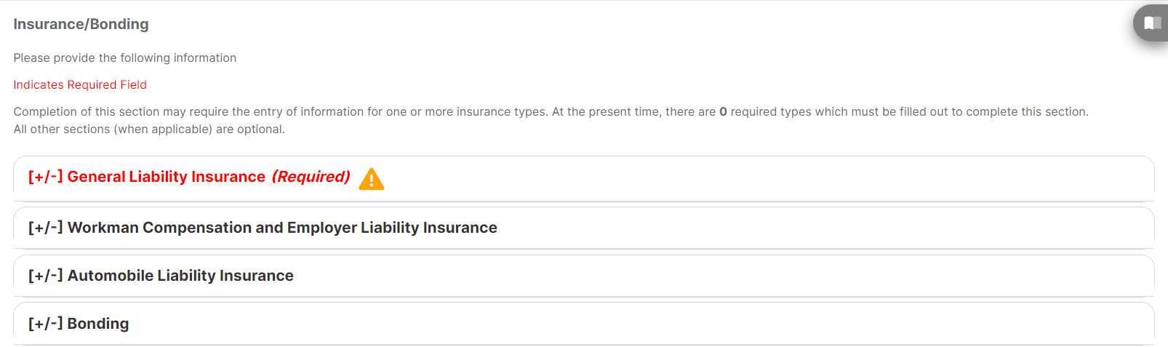Click the orange warning triangle icon
Image resolution: width=1168 pixels, height=347 pixels.
(x=372, y=178)
